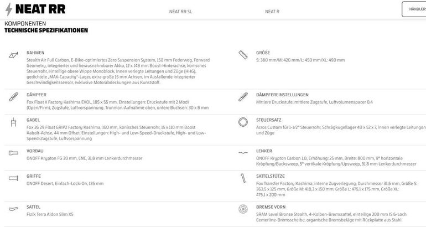This screenshot has height=227, width=426.
Task: Open the Händler button at top right
Action: coord(414,9)
